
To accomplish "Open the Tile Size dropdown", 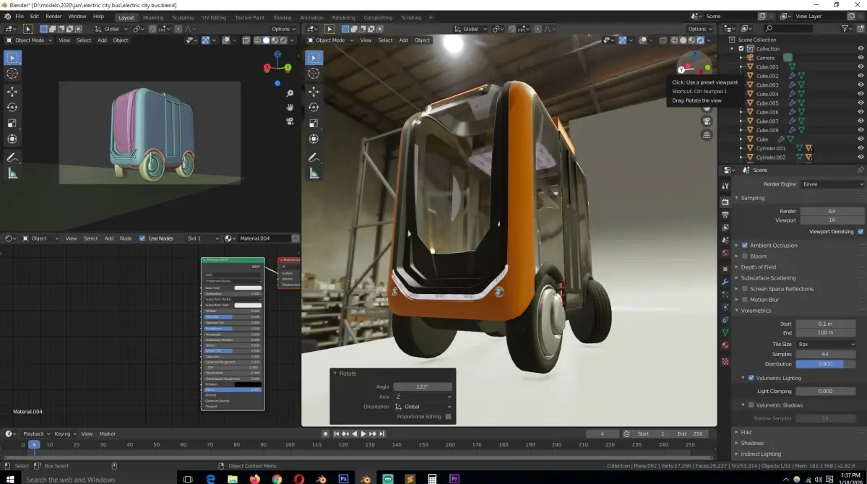I will pyautogui.click(x=826, y=344).
